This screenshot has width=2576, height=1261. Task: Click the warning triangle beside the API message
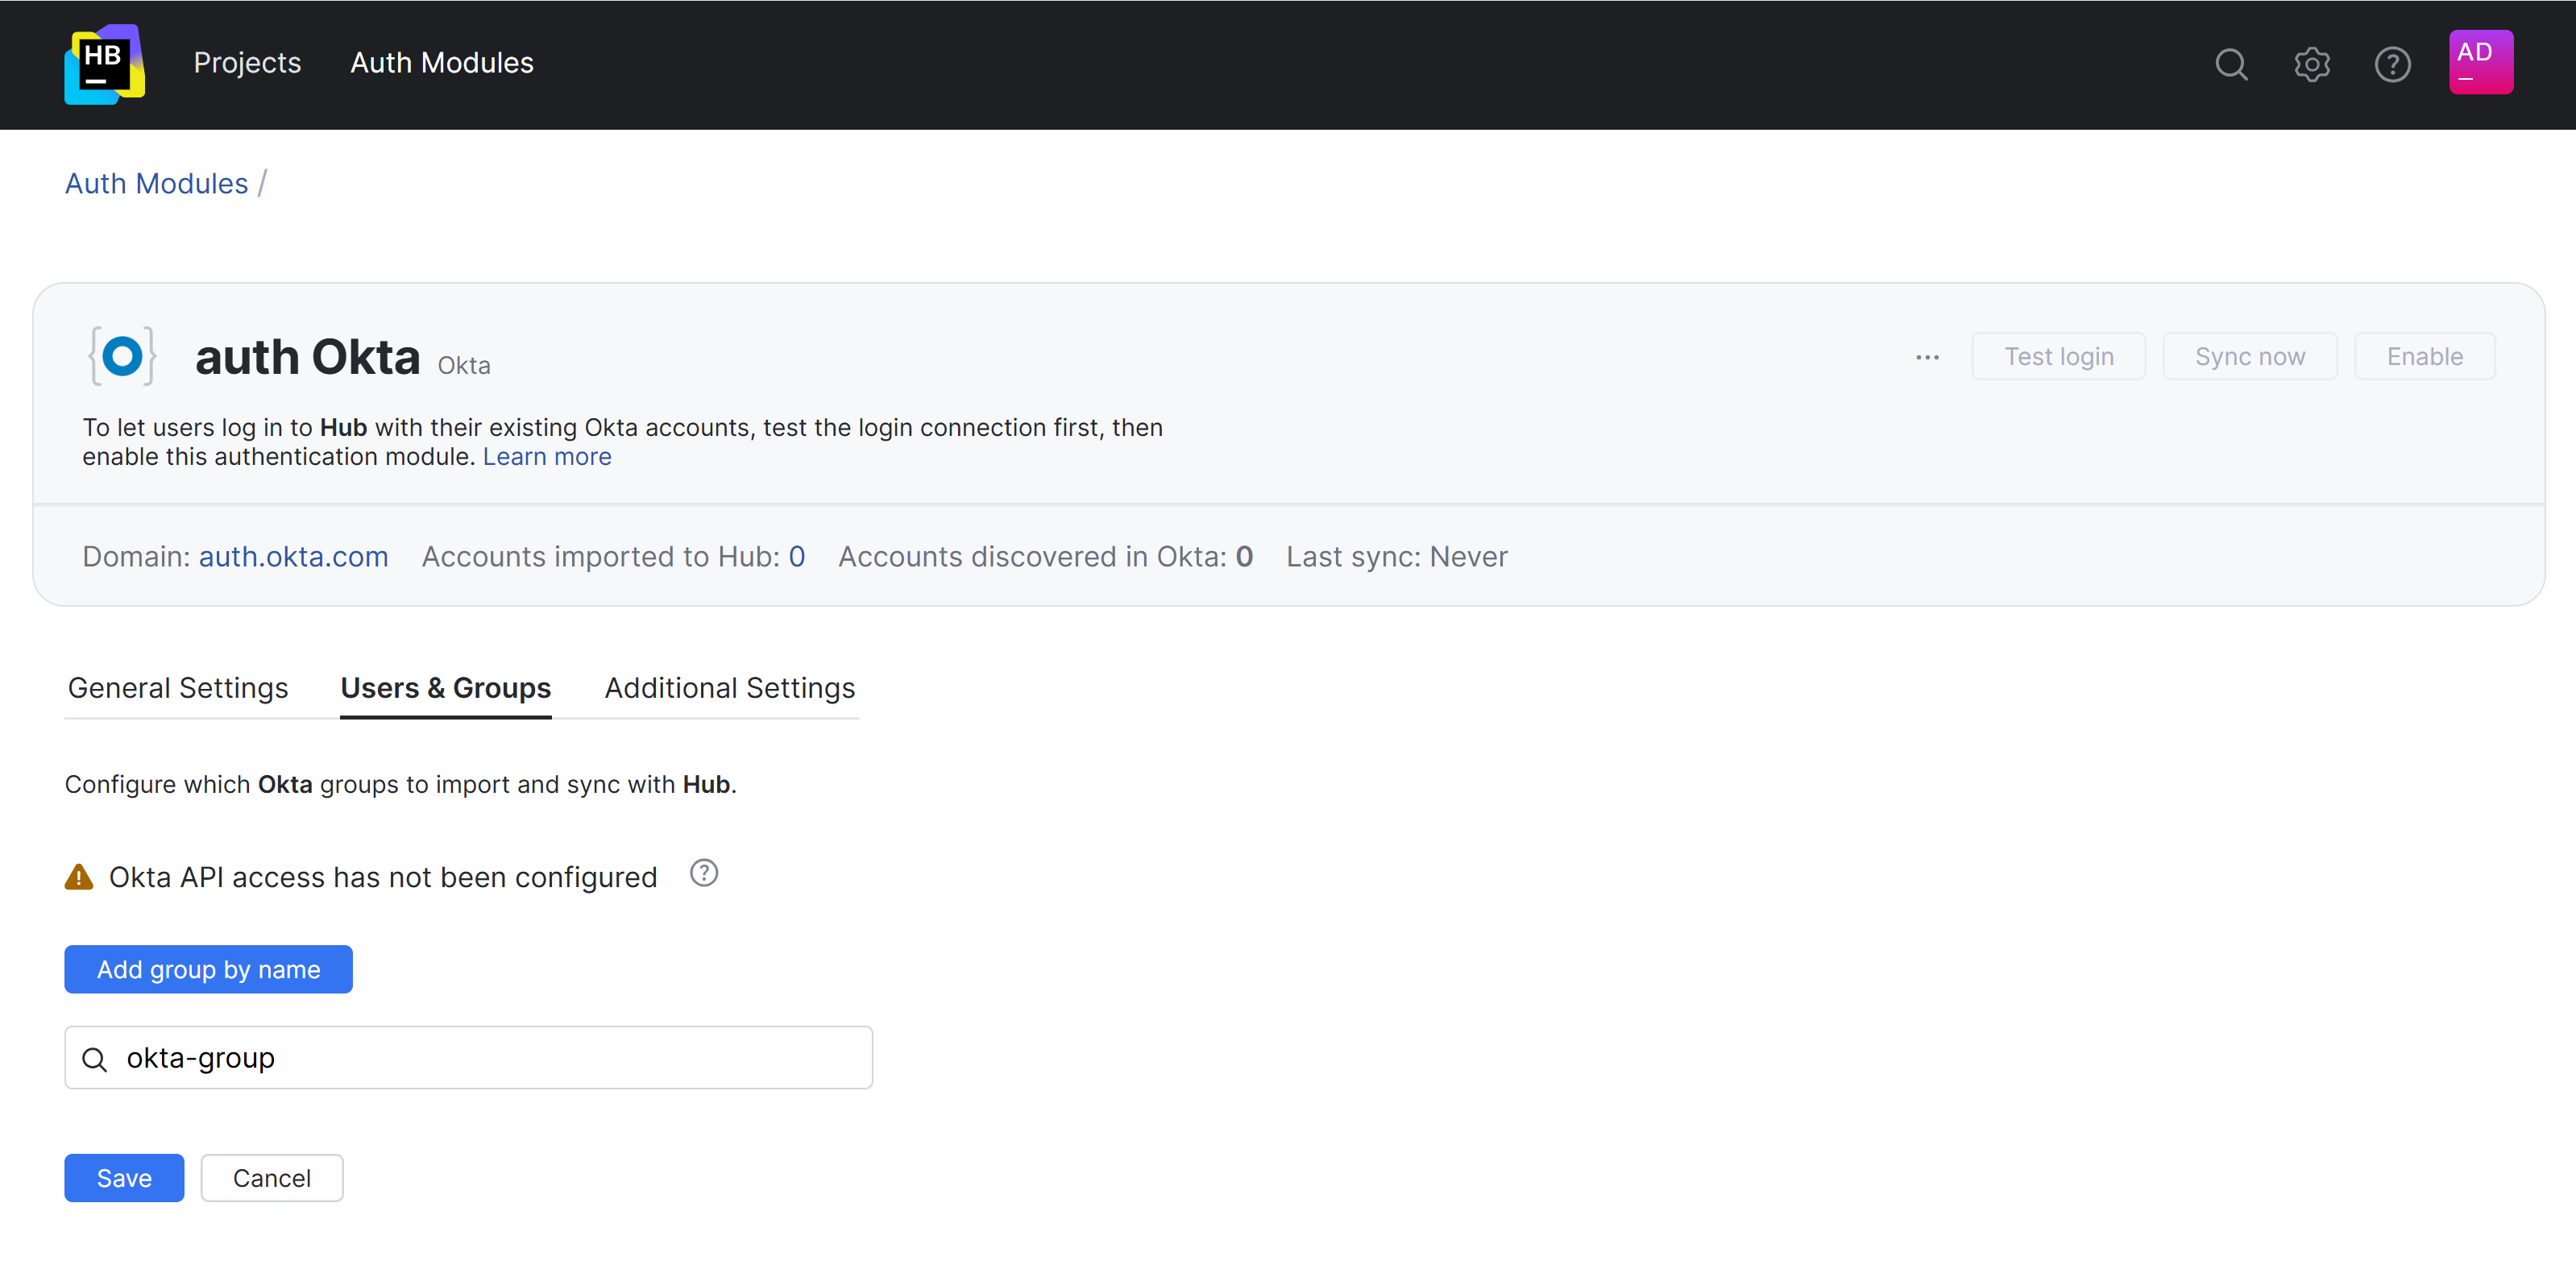(x=79, y=877)
